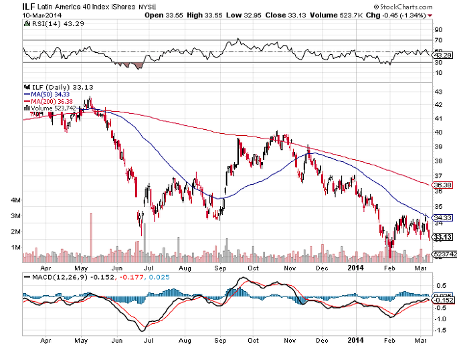
Task: Click Dec on the MACD panel time axis
Action: (x=322, y=340)
